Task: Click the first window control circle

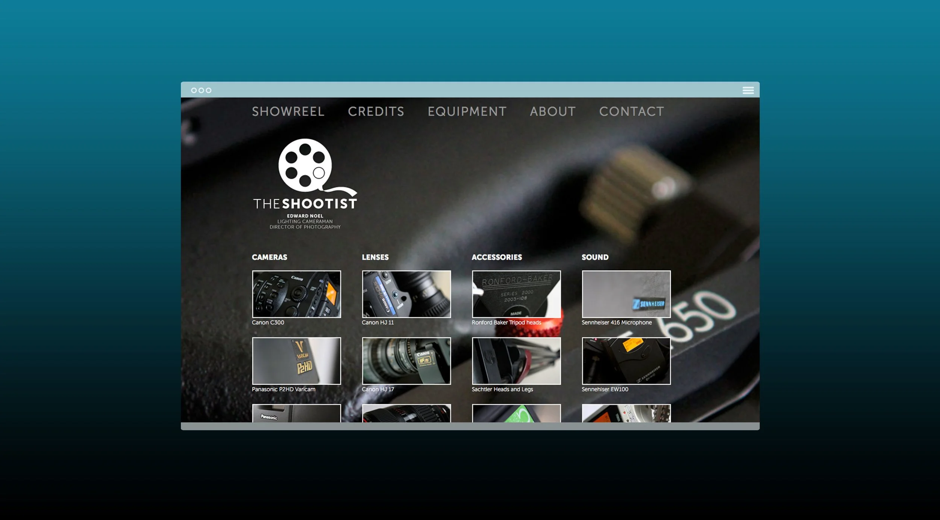Action: pyautogui.click(x=194, y=90)
